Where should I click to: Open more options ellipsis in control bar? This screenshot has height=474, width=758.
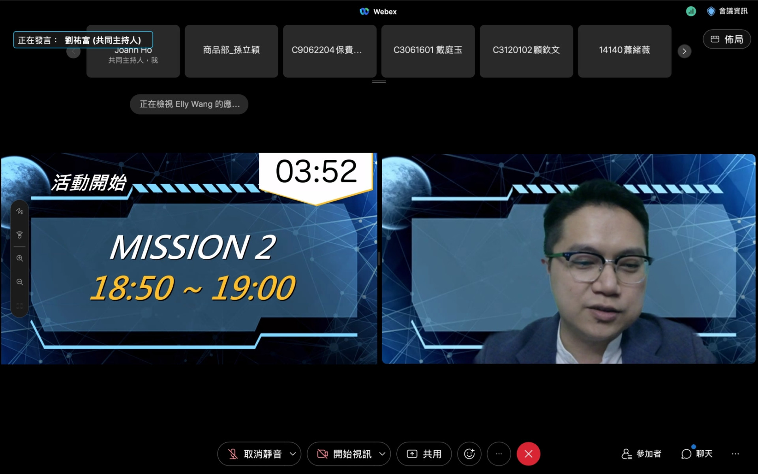(499, 454)
